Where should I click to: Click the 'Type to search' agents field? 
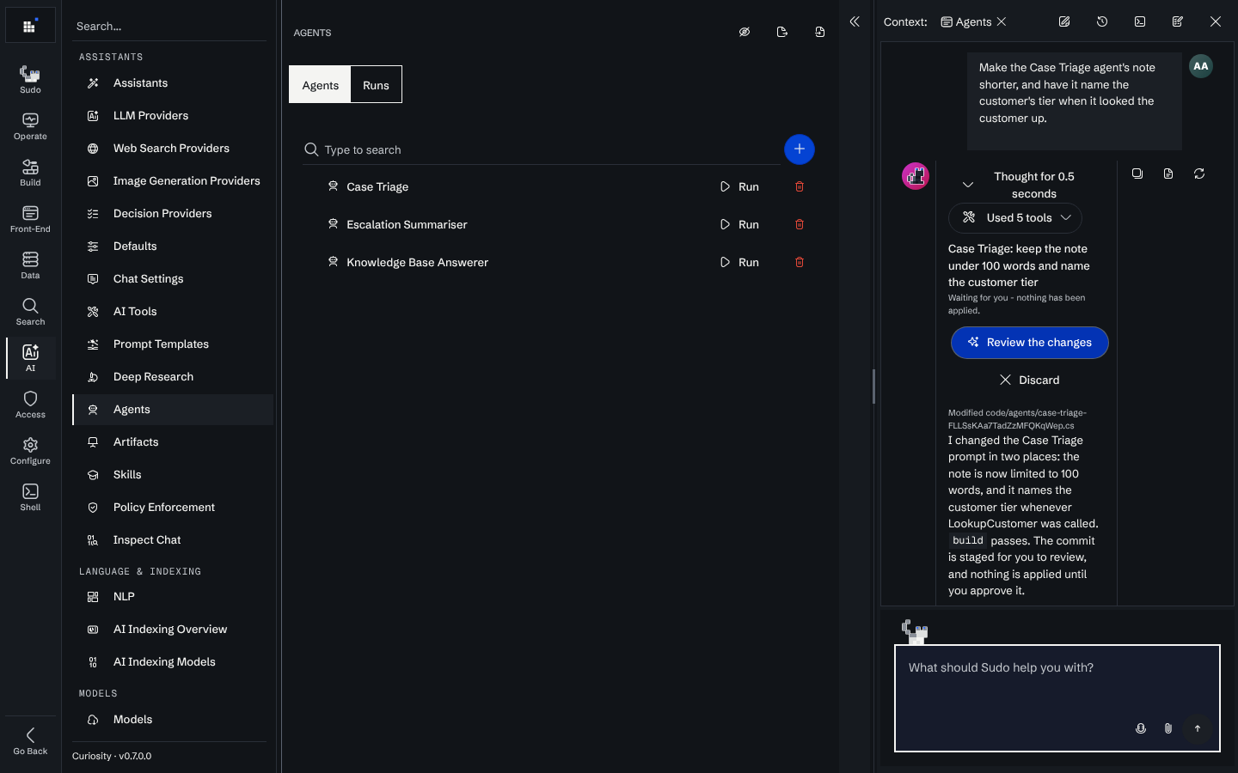point(542,149)
